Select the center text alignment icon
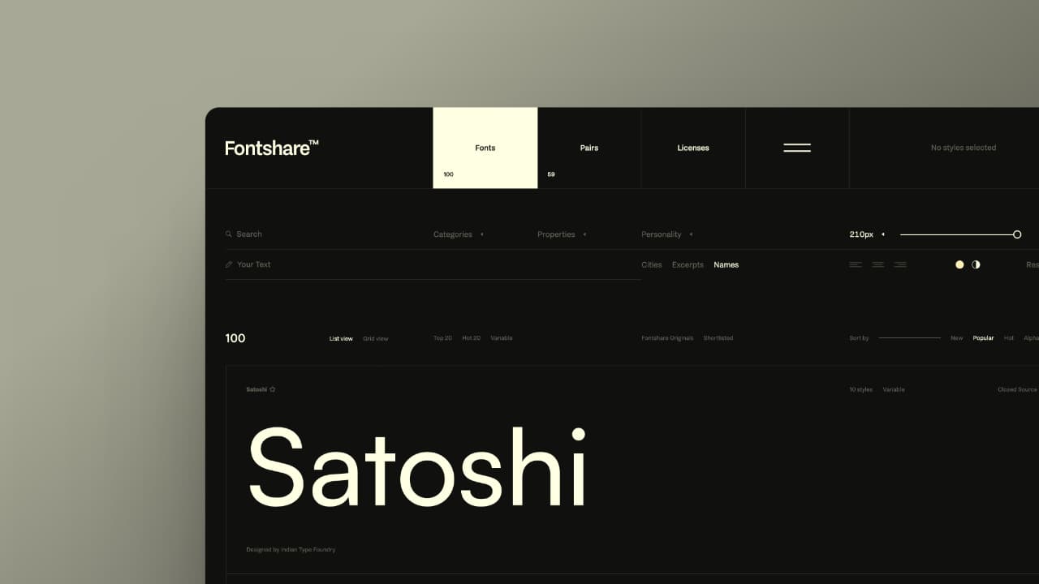 877,264
